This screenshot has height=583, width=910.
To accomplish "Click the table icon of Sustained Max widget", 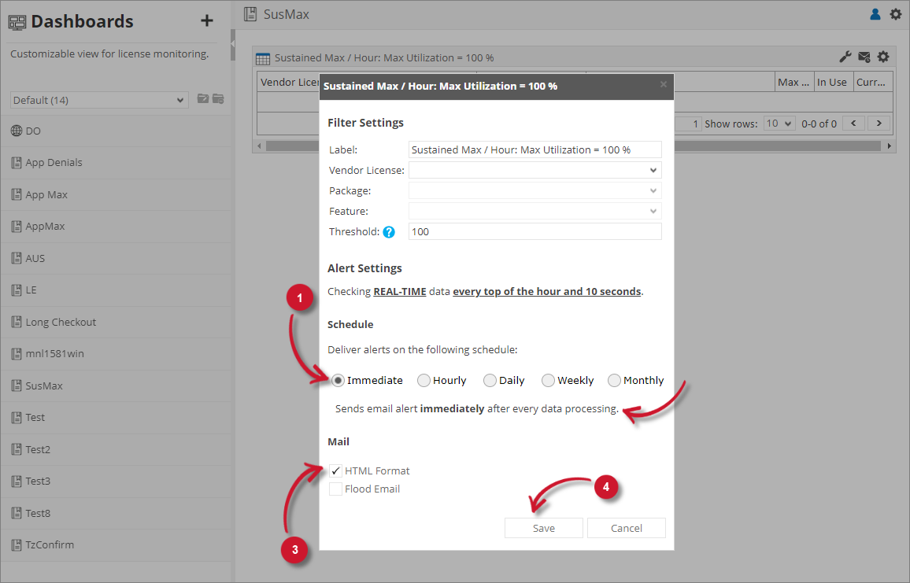I will (263, 58).
